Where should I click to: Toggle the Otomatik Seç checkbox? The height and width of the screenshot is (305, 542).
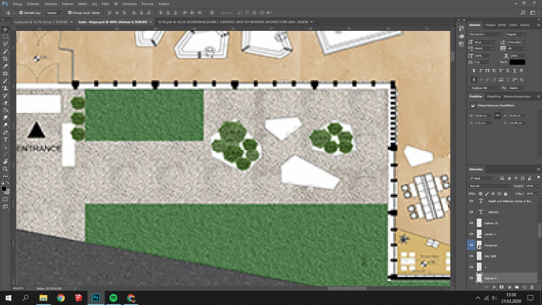21,13
